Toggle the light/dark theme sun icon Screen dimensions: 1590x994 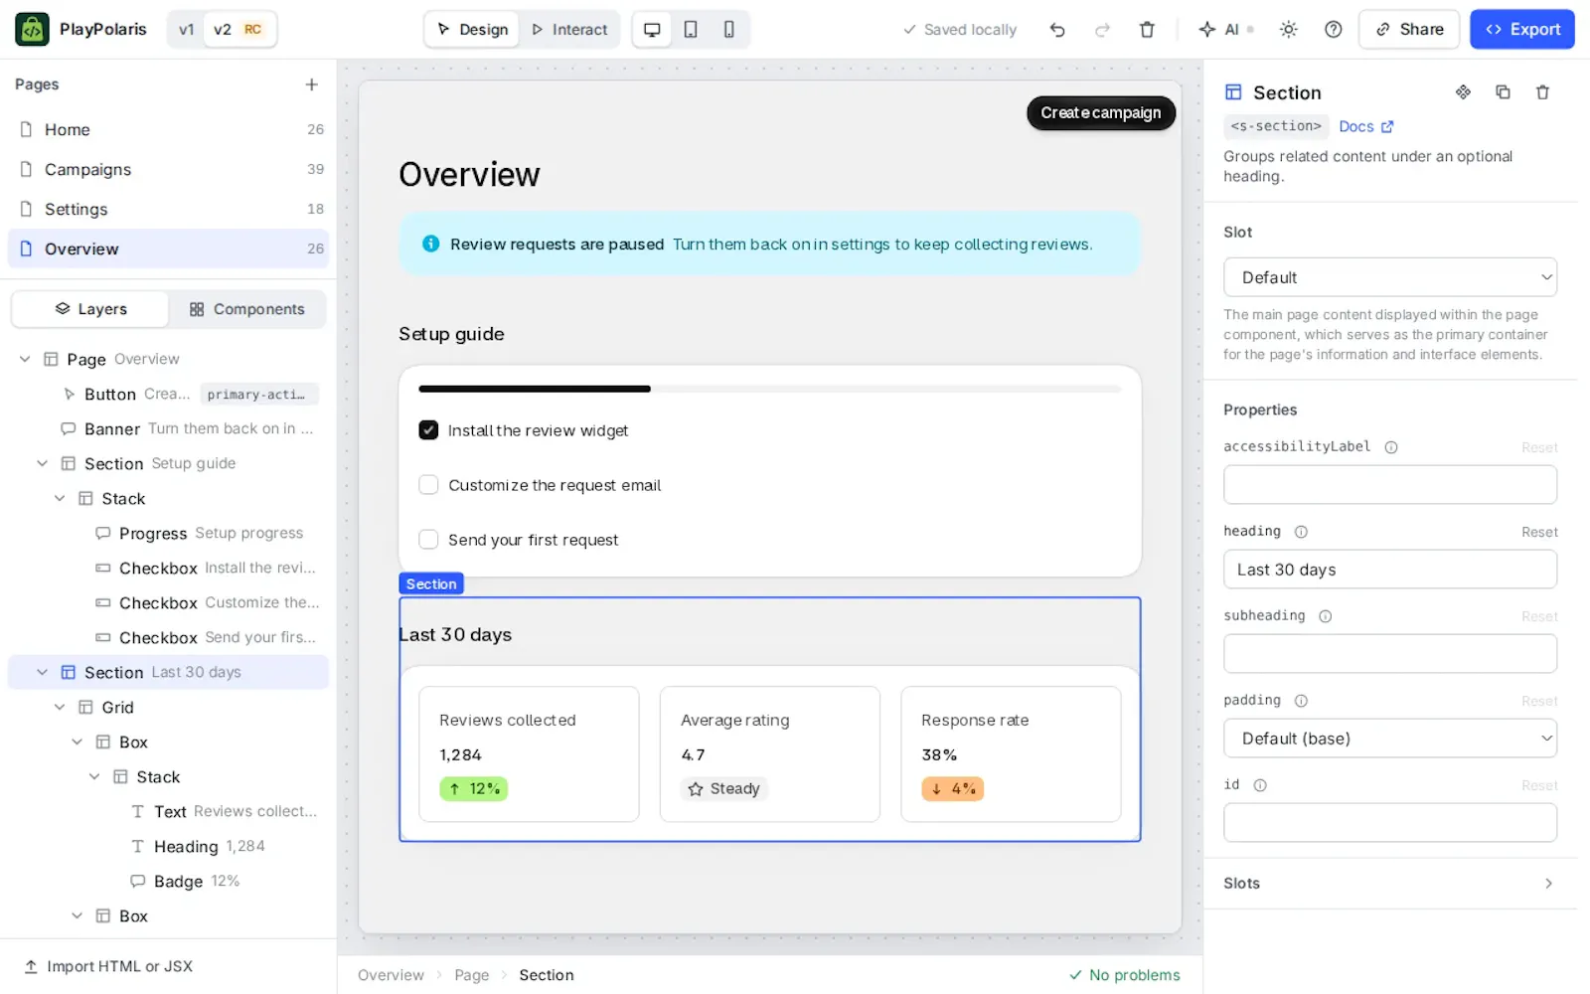1289,30
